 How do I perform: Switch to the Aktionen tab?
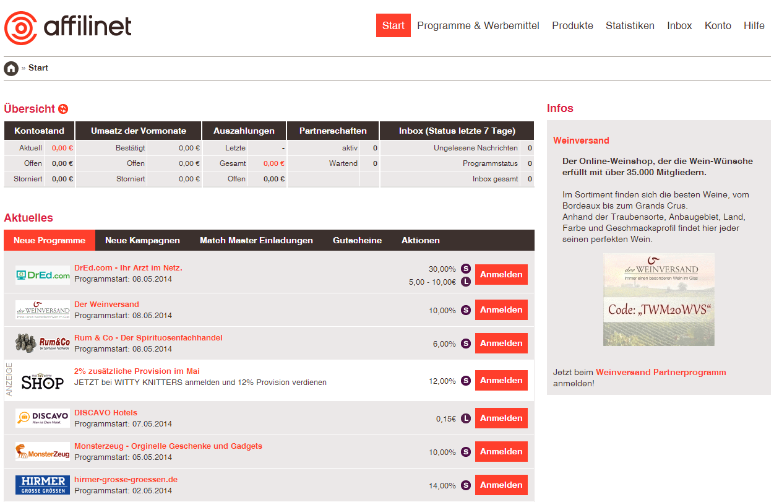421,240
